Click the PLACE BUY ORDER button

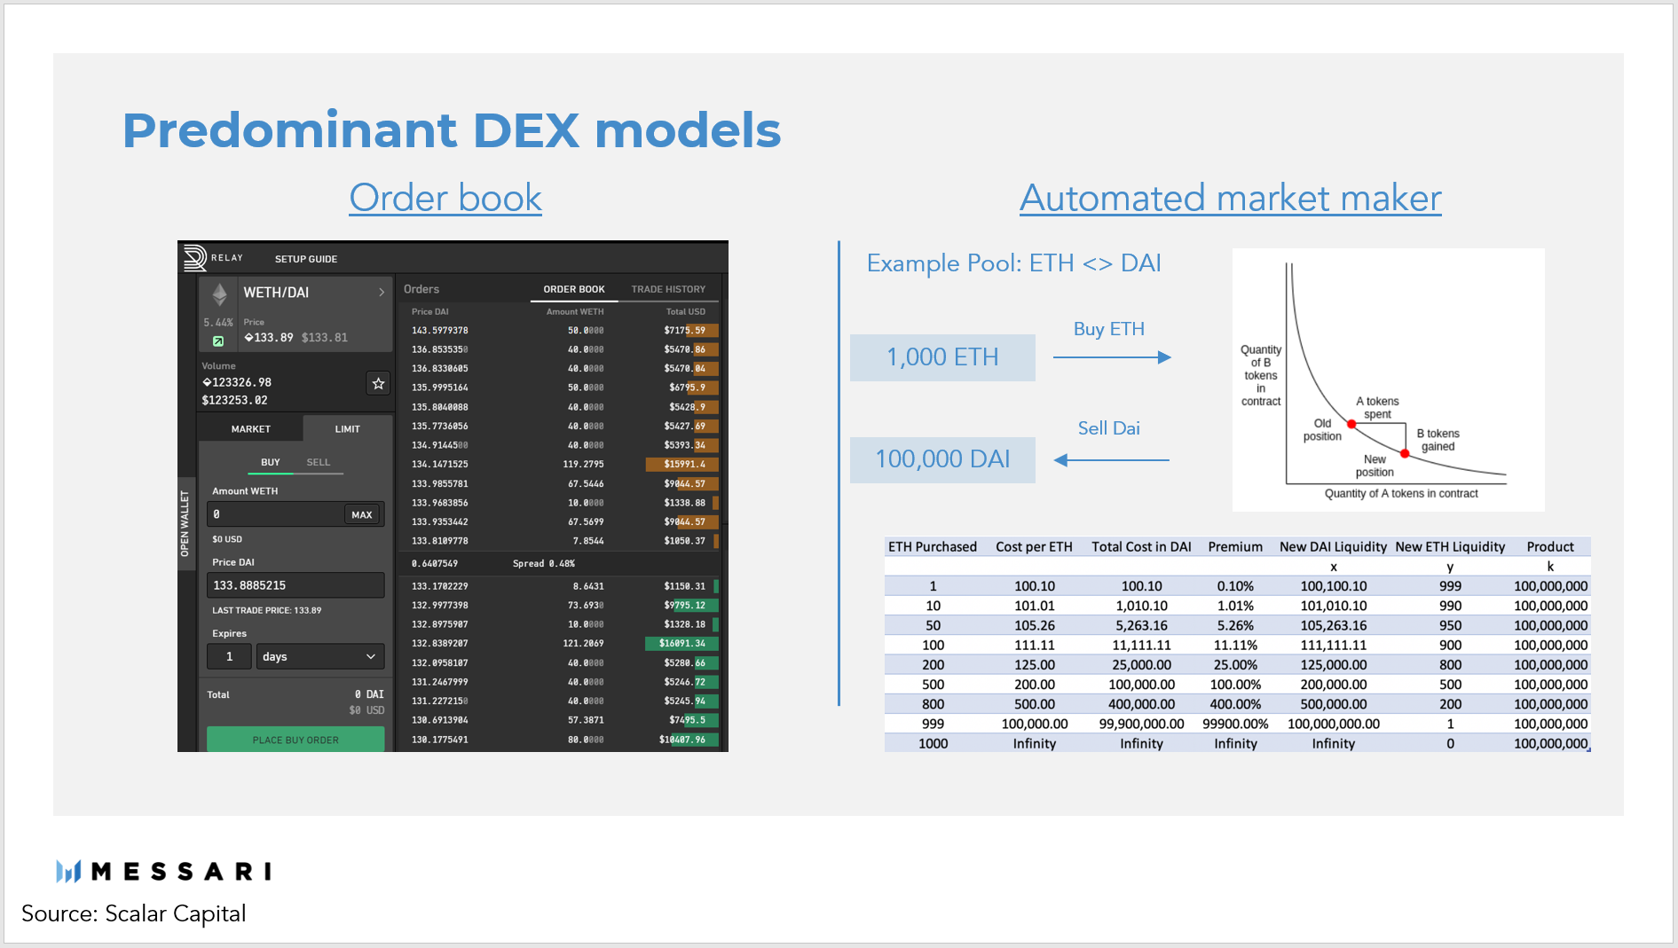(x=295, y=740)
